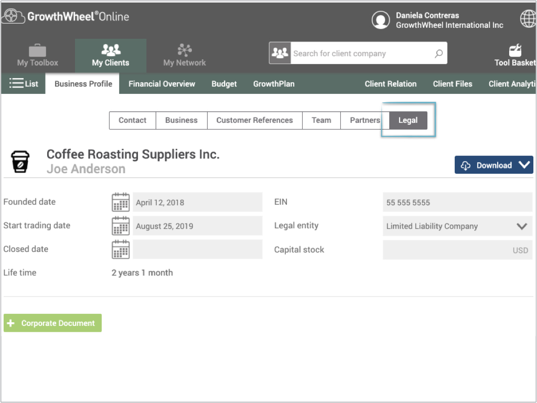Click the Joe Anderson name
537x403 pixels.
click(86, 169)
